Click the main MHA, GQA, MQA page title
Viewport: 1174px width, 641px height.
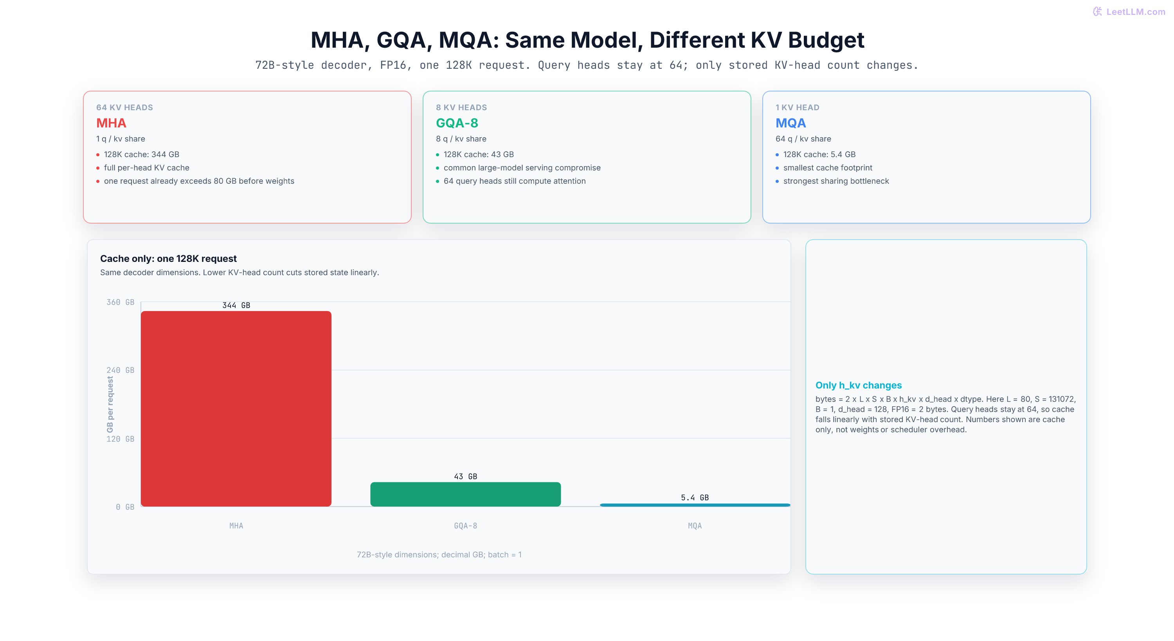pos(587,39)
